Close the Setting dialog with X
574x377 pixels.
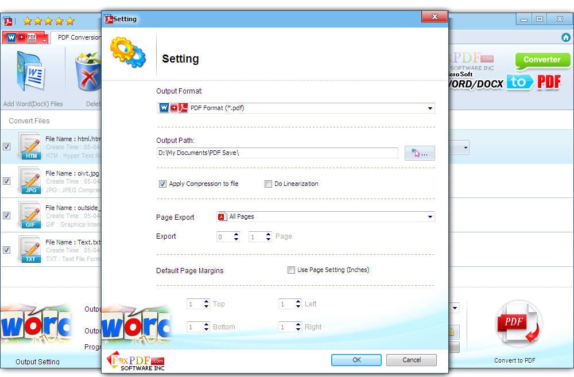[x=435, y=17]
